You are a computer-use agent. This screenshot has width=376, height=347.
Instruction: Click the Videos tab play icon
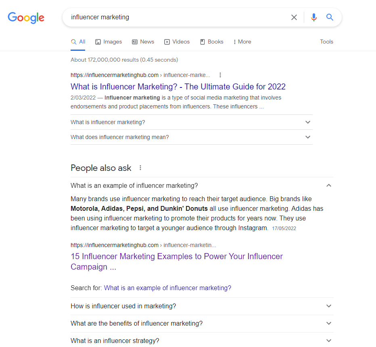click(x=167, y=42)
